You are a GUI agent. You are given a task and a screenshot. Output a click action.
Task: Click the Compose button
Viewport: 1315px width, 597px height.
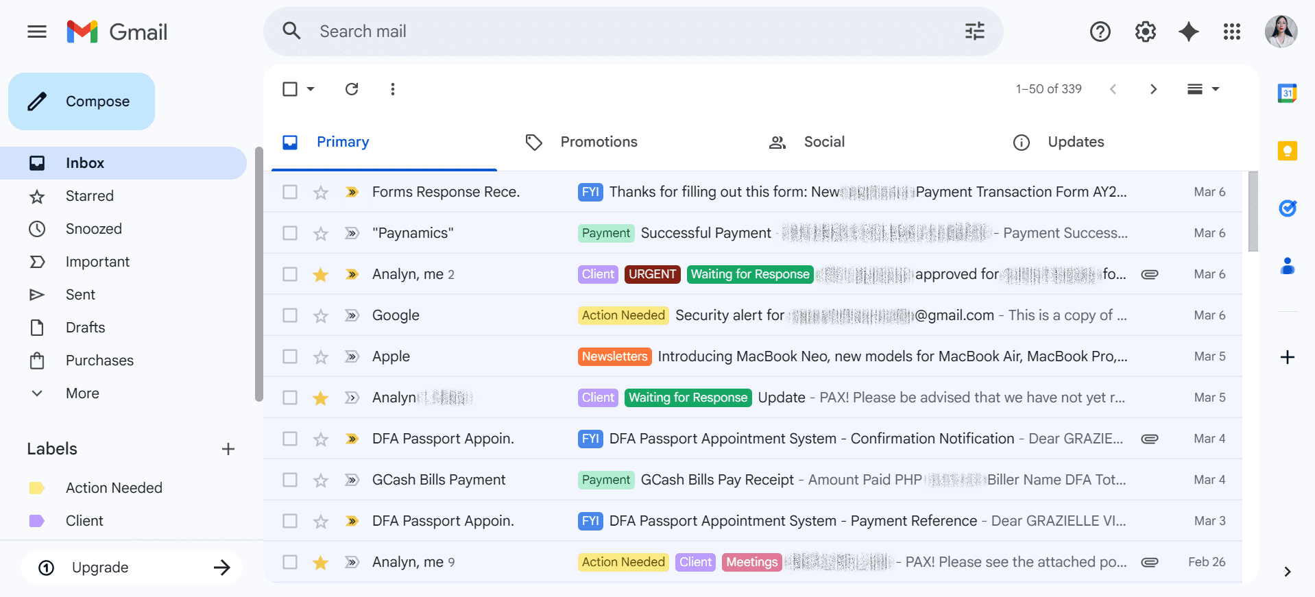(x=82, y=101)
